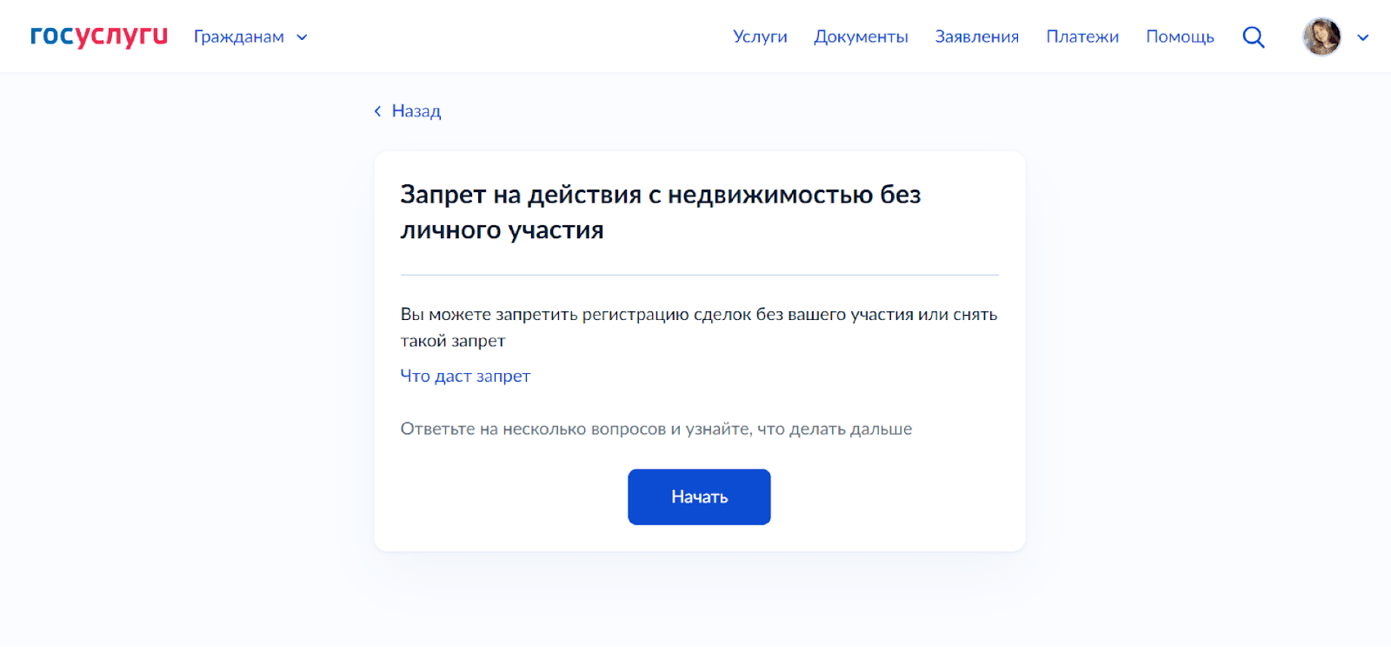This screenshot has height=647, width=1391.
Task: Open the search magnifier icon
Action: (1254, 37)
